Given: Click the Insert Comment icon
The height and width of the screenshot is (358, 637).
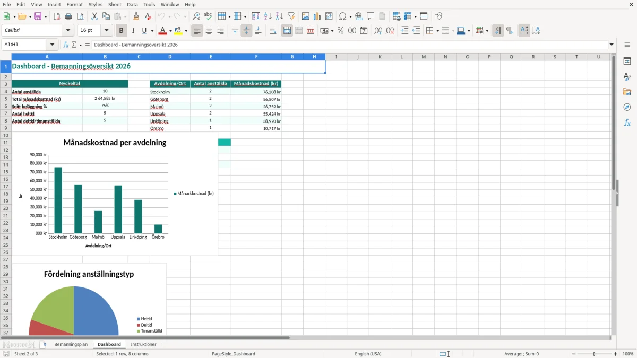Looking at the screenshot, I should (371, 16).
